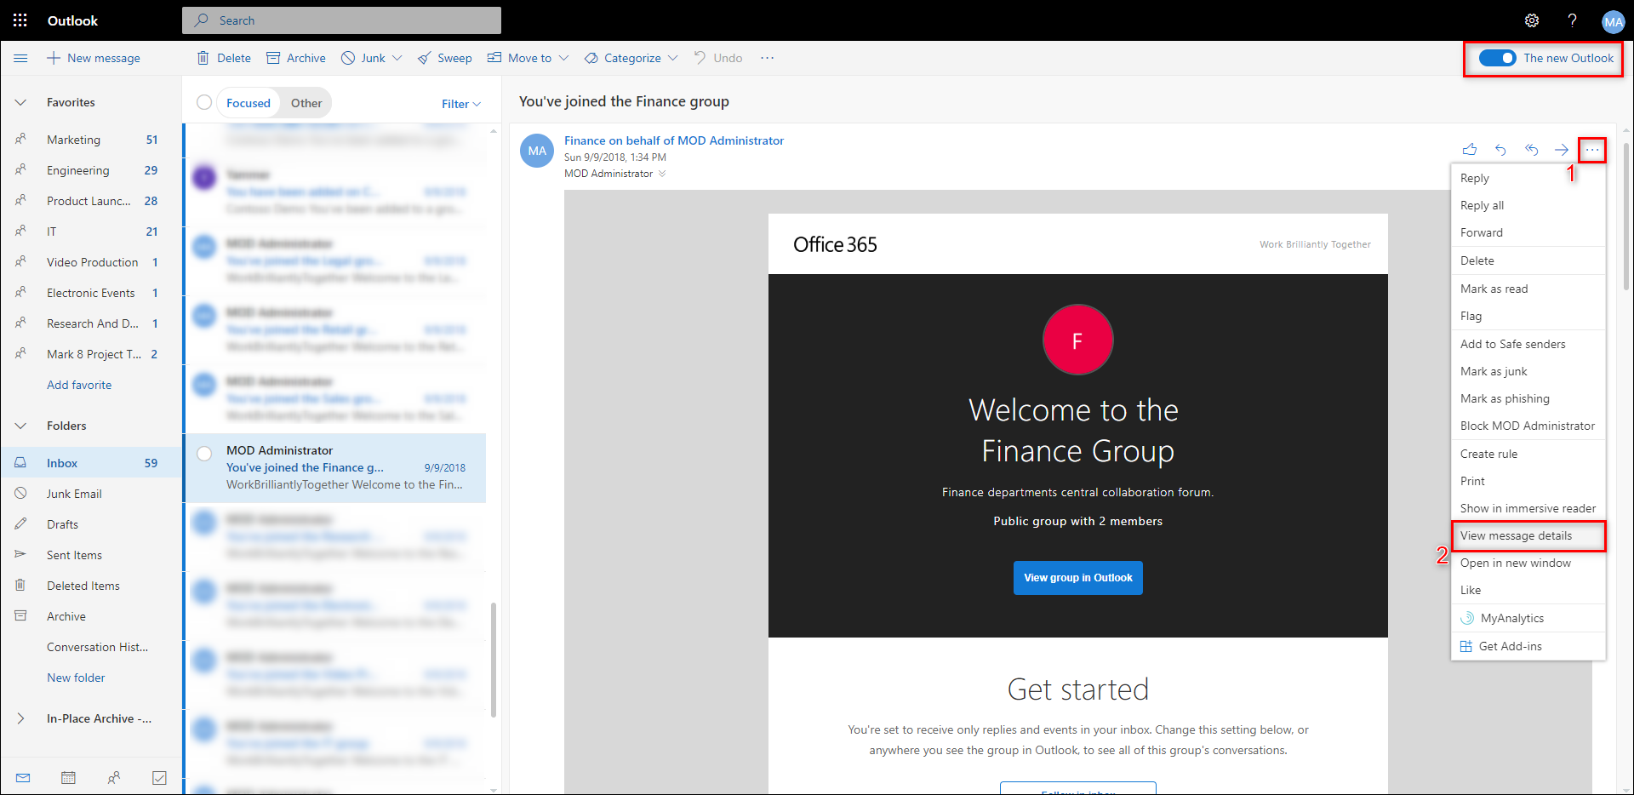Select the Finance group message checkbox circle
Viewport: 1634px width, 795px height.
[204, 454]
